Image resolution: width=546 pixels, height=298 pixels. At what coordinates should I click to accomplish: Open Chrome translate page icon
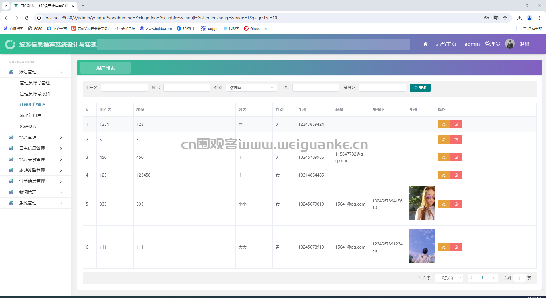496,18
